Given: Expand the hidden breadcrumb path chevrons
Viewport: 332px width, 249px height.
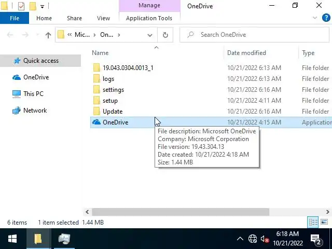Looking at the screenshot, I should (x=70, y=35).
